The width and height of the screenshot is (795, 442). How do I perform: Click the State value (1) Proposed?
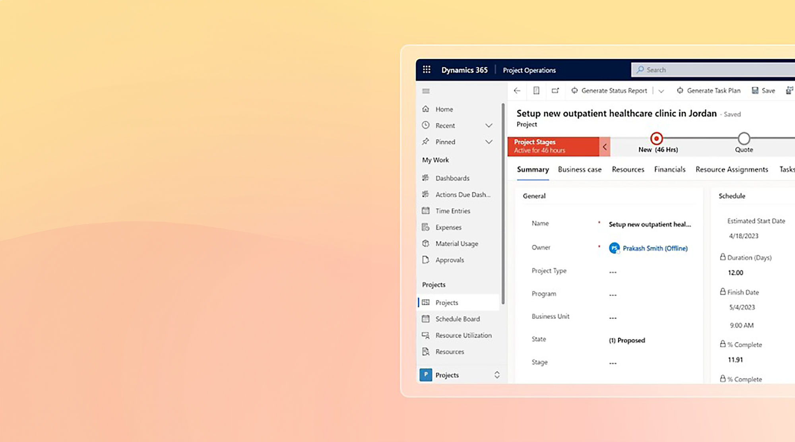click(x=627, y=340)
